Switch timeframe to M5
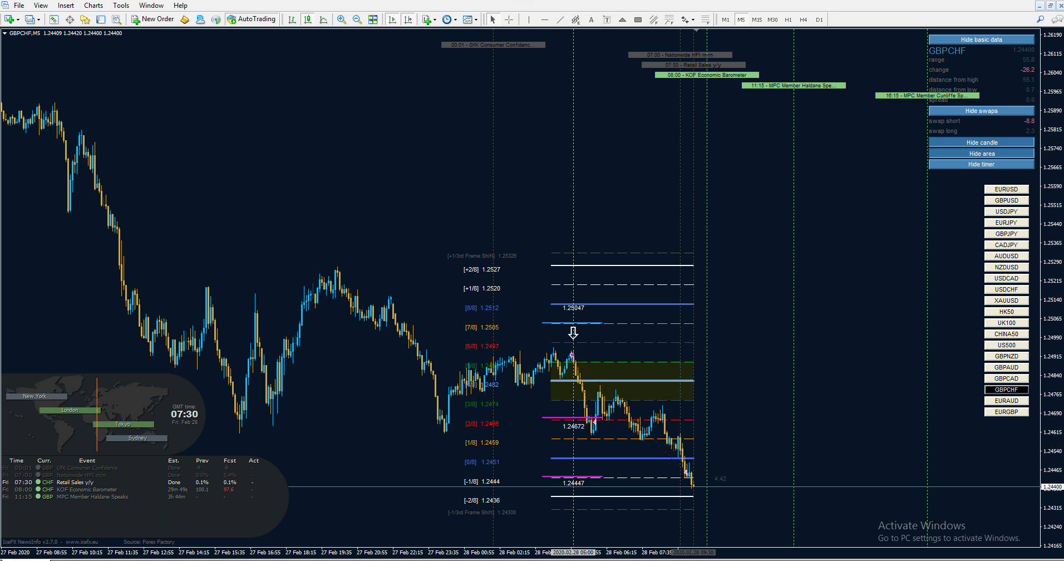 [741, 19]
